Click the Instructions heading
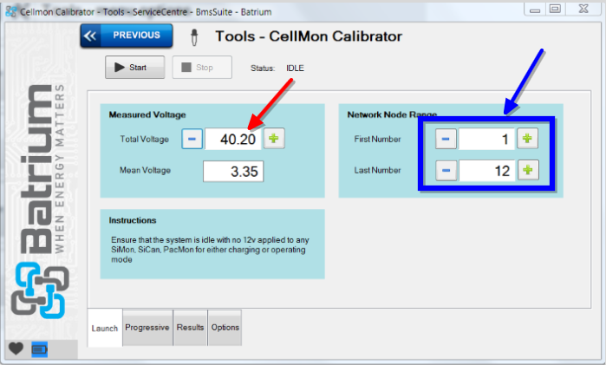This screenshot has width=606, height=365. pyautogui.click(x=133, y=220)
